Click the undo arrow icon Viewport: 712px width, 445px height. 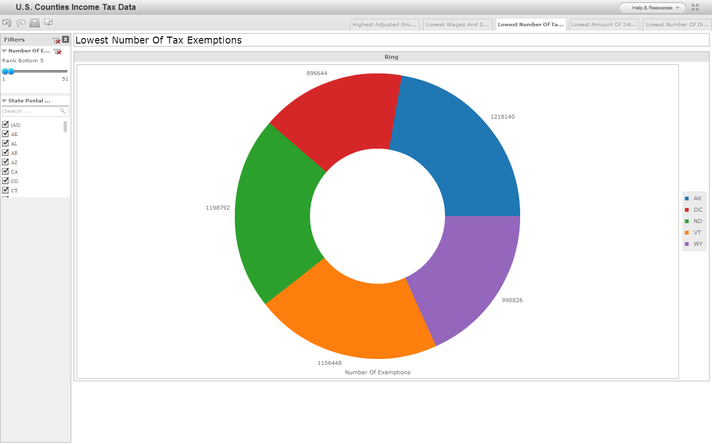point(7,23)
